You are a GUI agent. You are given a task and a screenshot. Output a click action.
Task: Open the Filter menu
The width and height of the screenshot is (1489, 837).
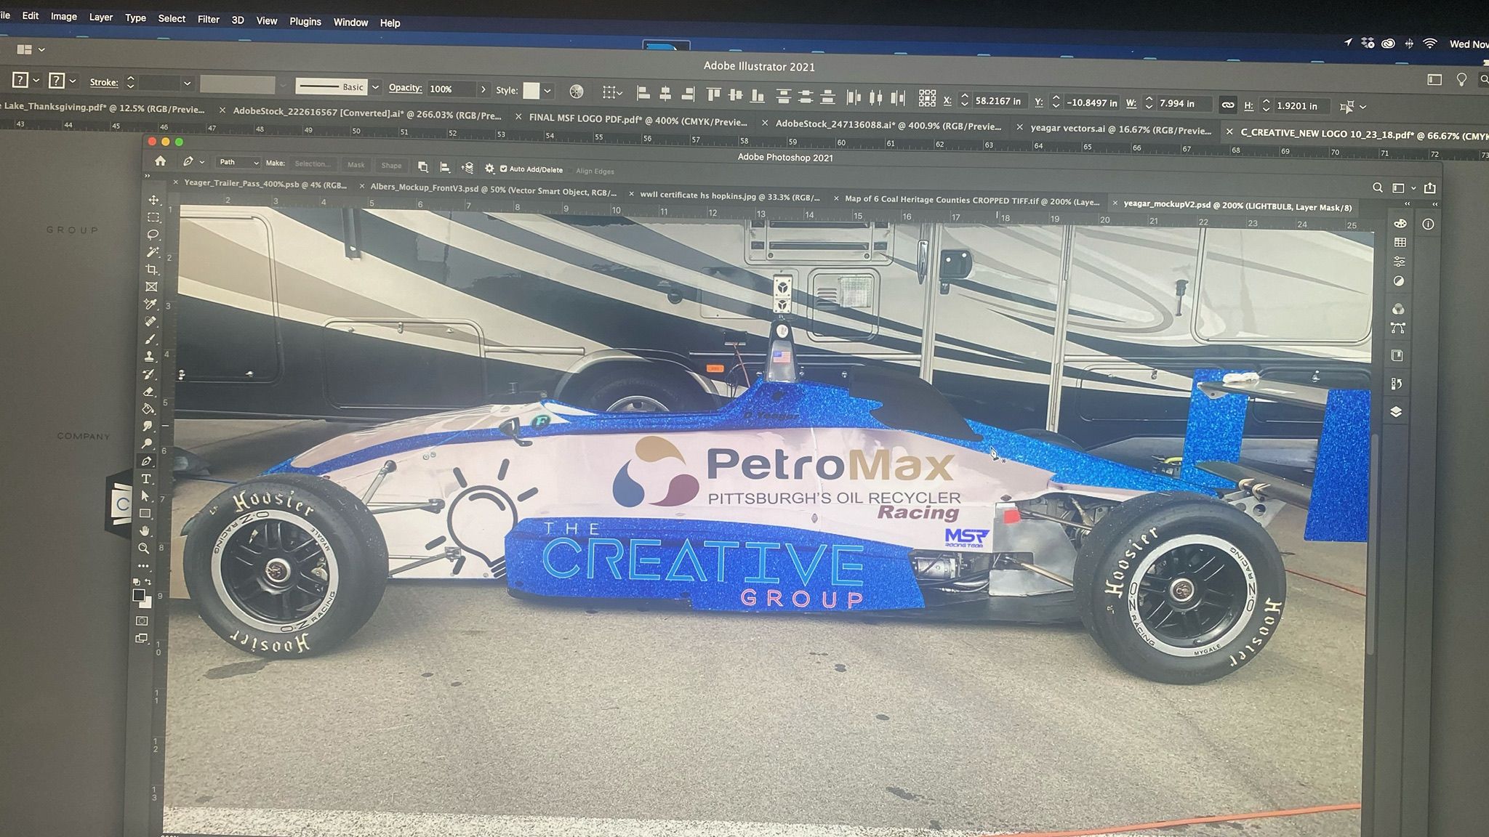(x=208, y=20)
